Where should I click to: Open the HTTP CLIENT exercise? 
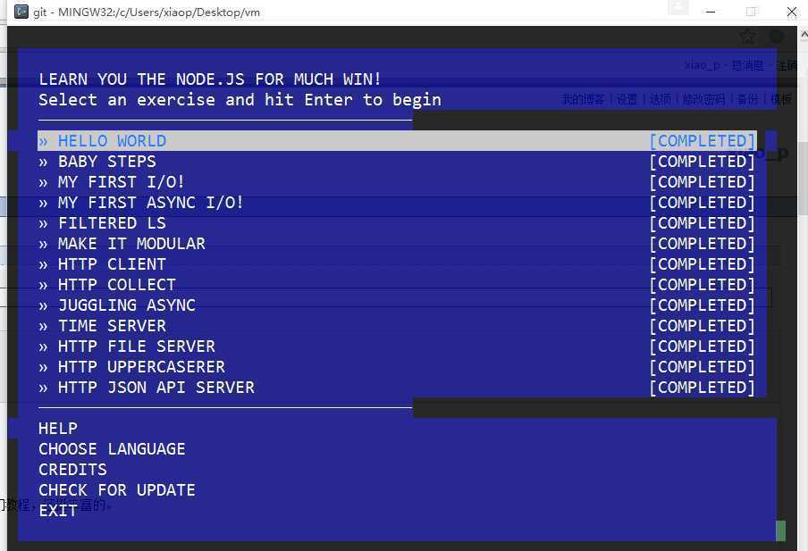tap(397, 264)
